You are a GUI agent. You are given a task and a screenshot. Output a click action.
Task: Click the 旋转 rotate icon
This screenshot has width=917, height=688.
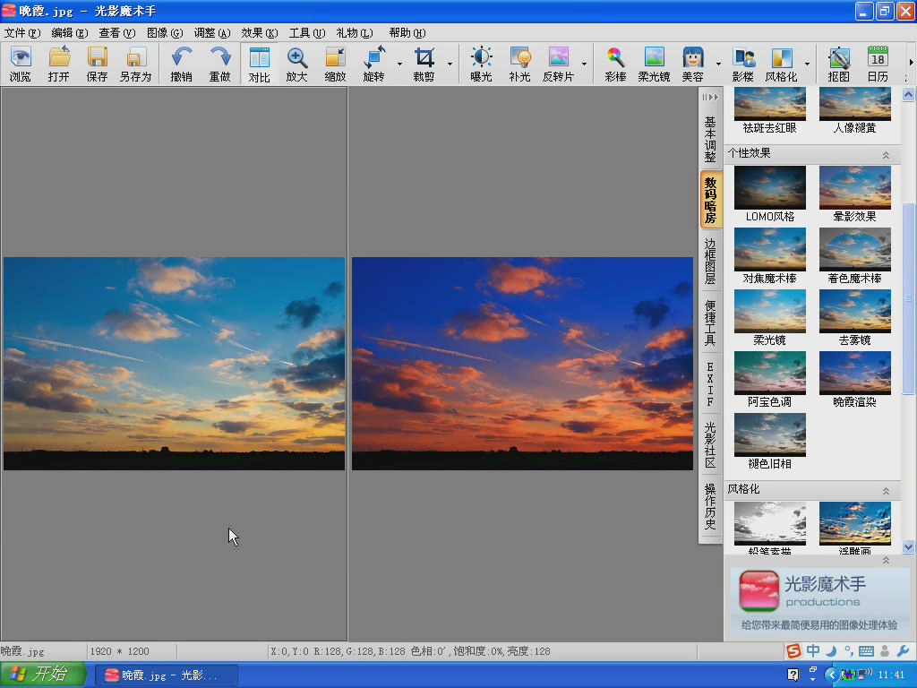click(374, 64)
